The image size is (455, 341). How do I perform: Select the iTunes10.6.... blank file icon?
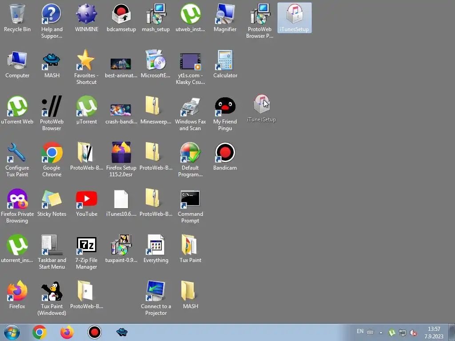(x=121, y=203)
